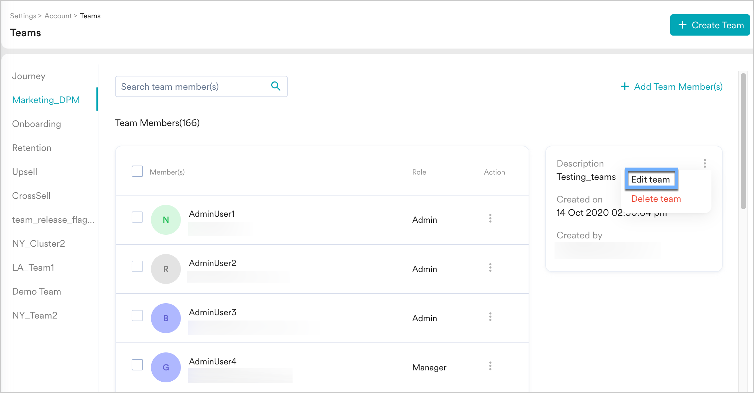Click the plus icon beside Add Team Member(s)
Image resolution: width=754 pixels, height=393 pixels.
625,86
